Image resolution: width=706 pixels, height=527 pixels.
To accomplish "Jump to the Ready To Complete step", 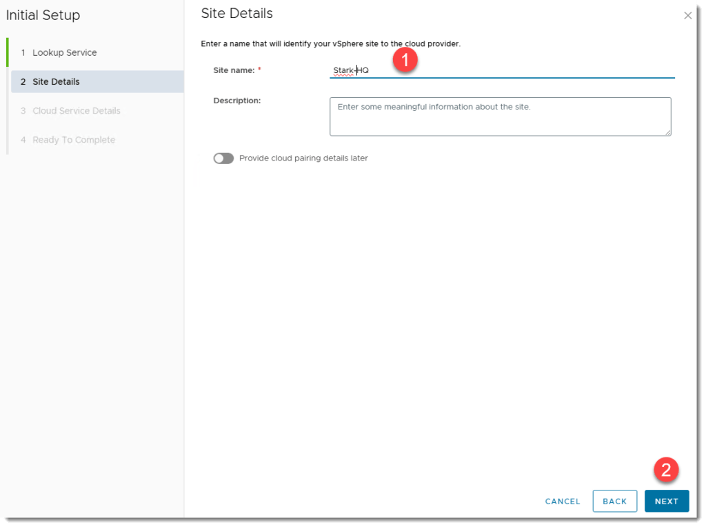I will point(73,140).
